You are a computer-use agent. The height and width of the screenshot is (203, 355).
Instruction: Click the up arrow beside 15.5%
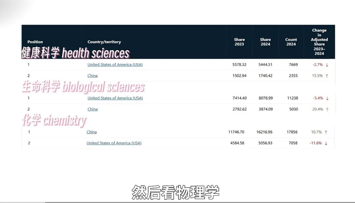[x=327, y=76]
